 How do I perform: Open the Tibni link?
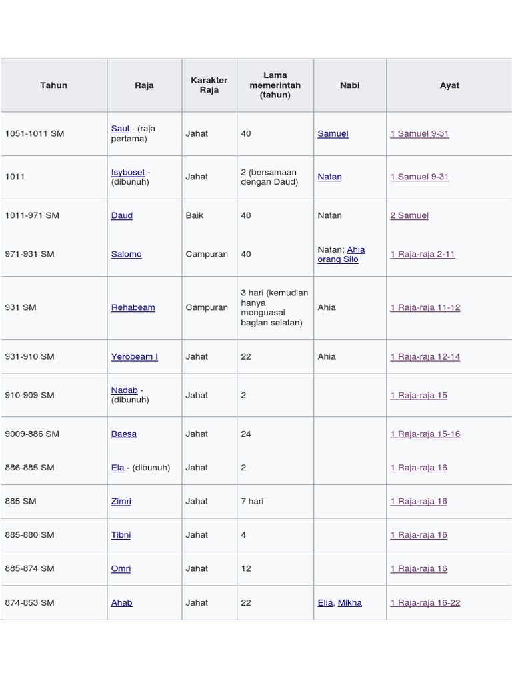point(121,534)
